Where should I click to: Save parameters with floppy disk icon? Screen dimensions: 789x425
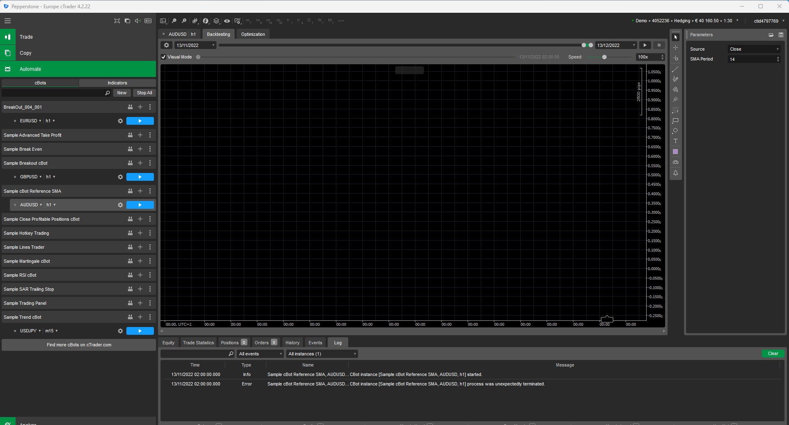(781, 35)
